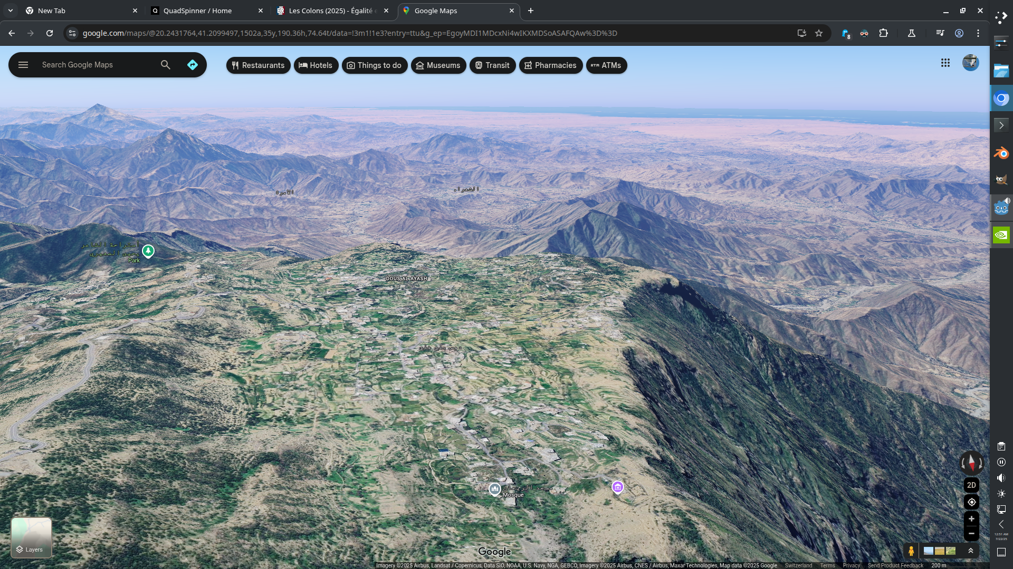The width and height of the screenshot is (1013, 569).
Task: Reload the Google Maps page
Action: [50, 33]
